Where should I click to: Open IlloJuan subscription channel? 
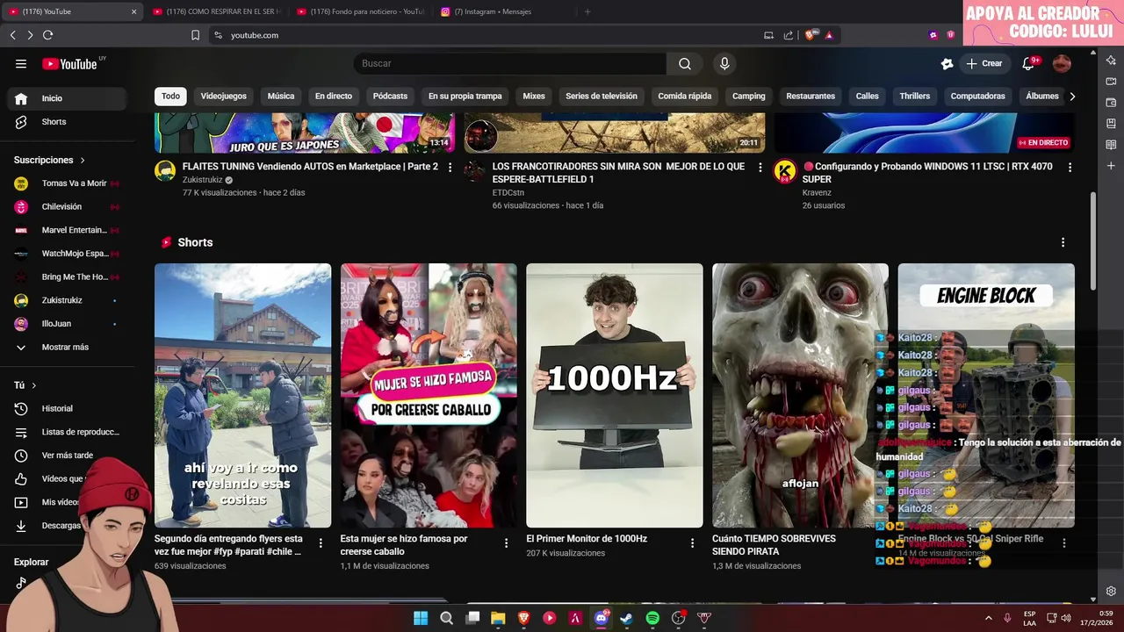[x=67, y=324]
